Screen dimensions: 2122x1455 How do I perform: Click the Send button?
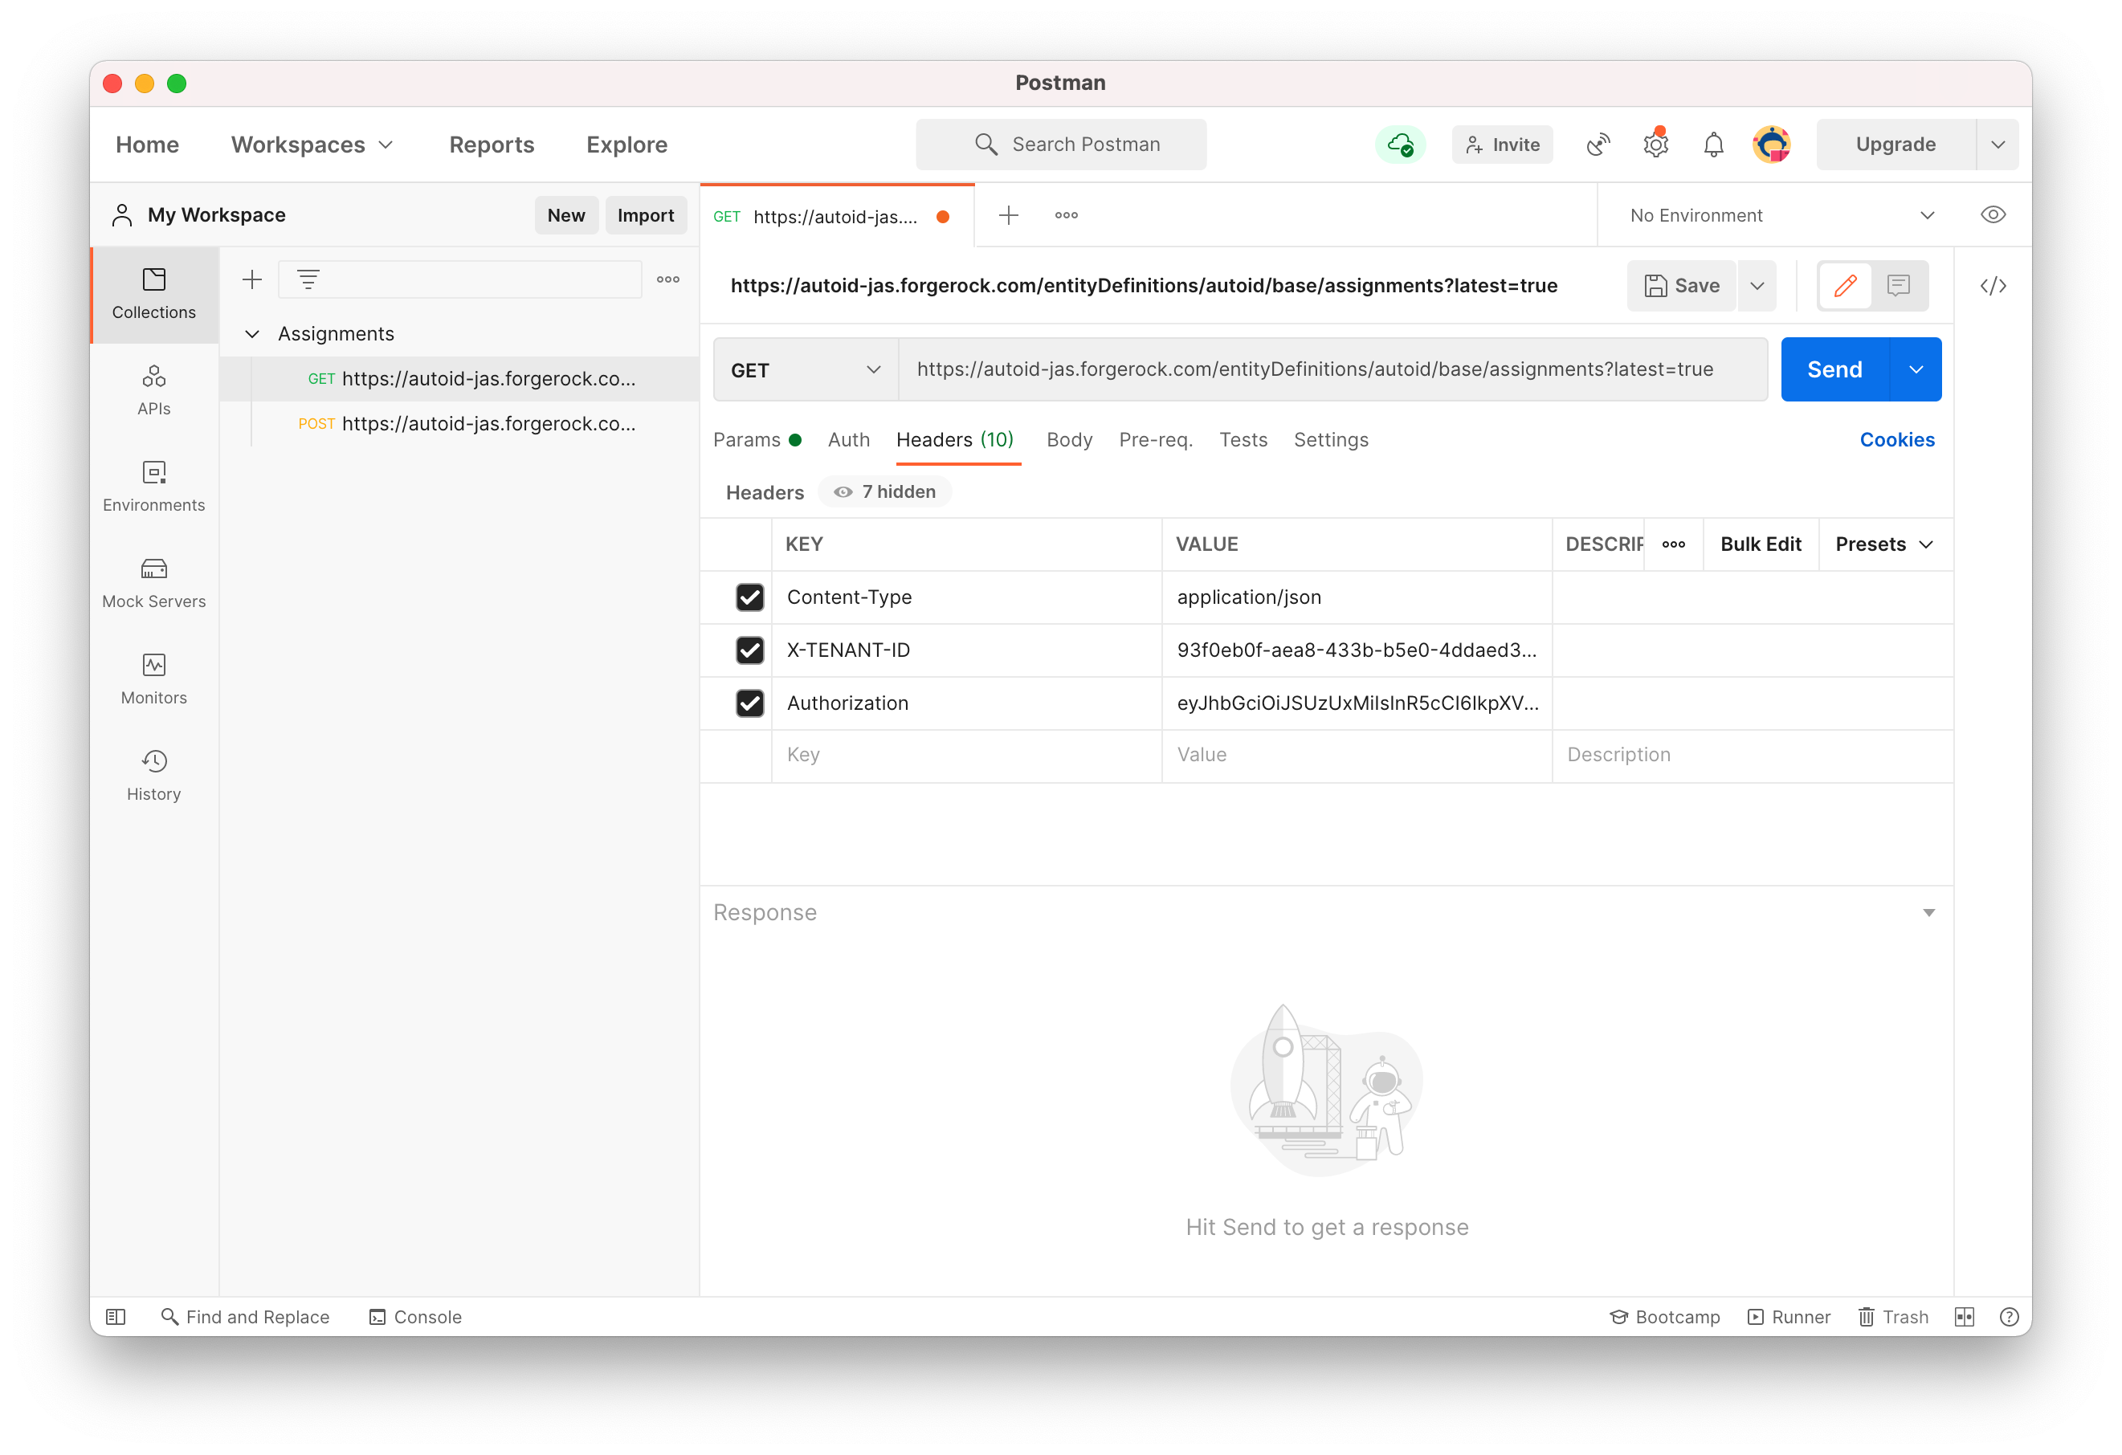[x=1834, y=369]
